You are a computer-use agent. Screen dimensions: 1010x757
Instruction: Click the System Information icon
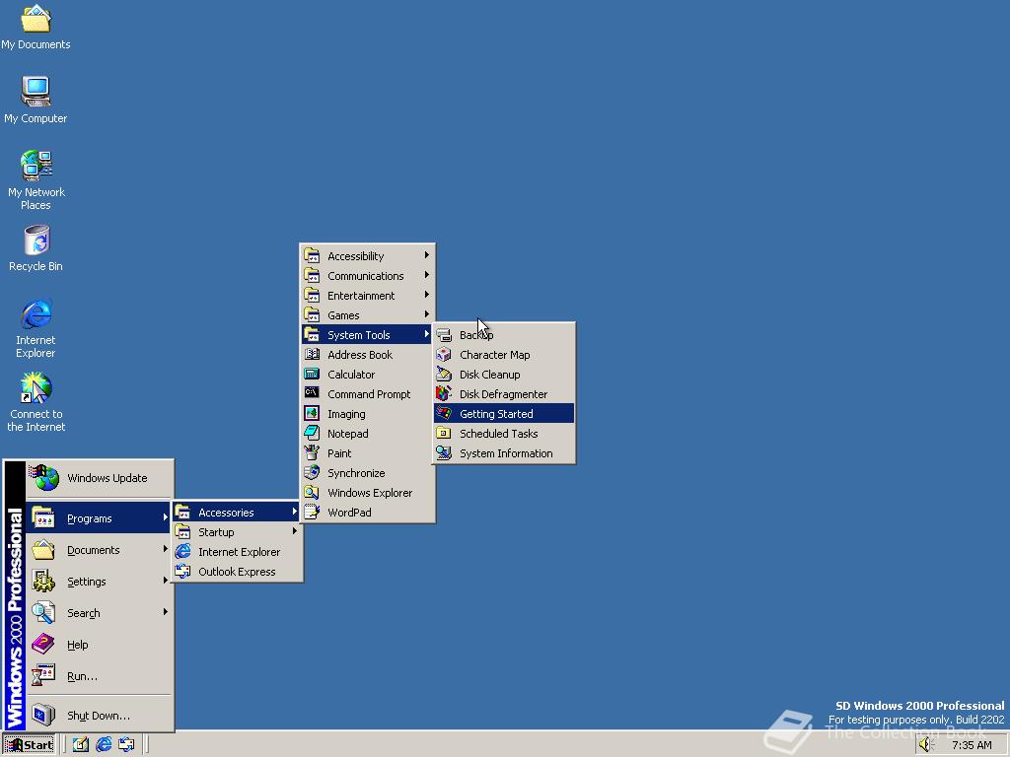pos(443,453)
